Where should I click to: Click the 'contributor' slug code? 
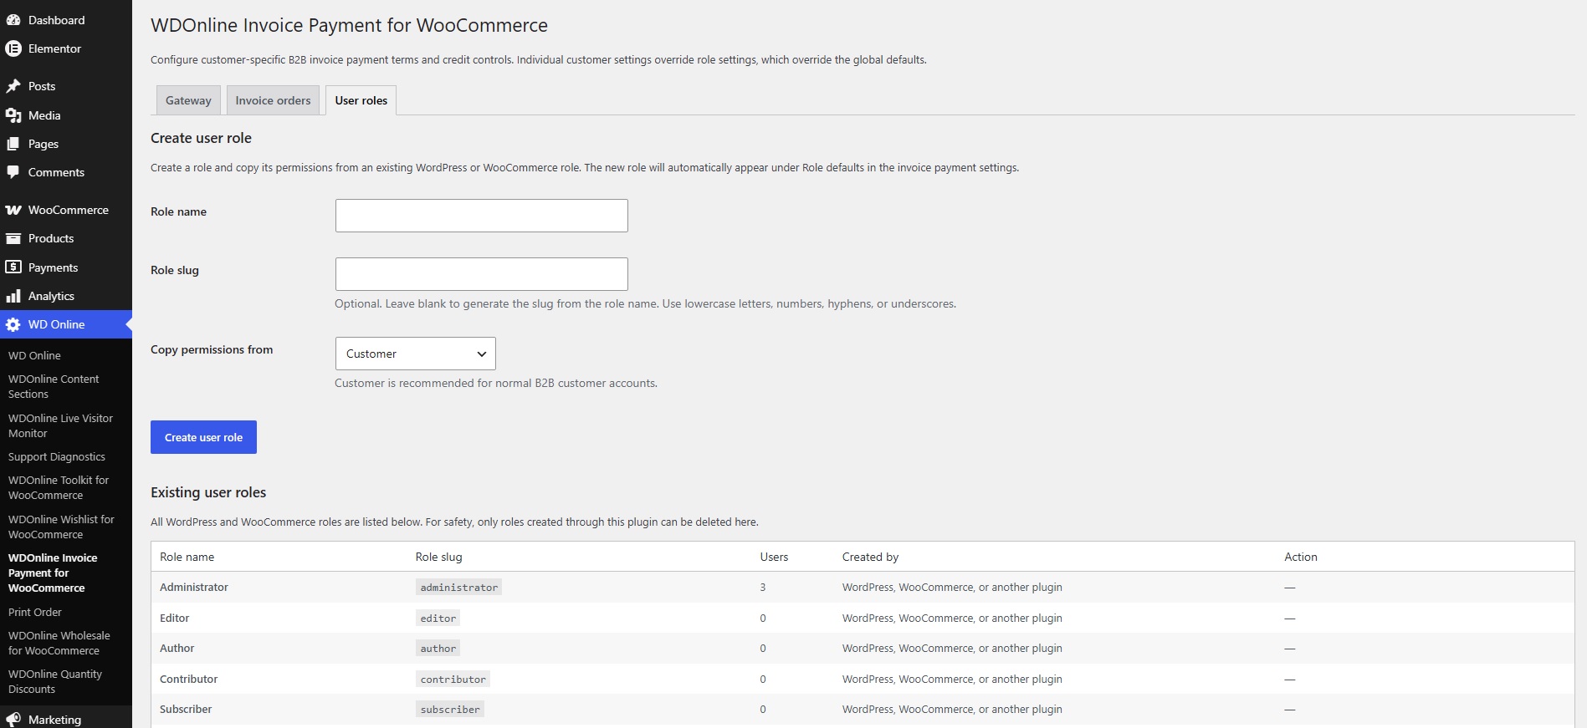pyautogui.click(x=453, y=680)
